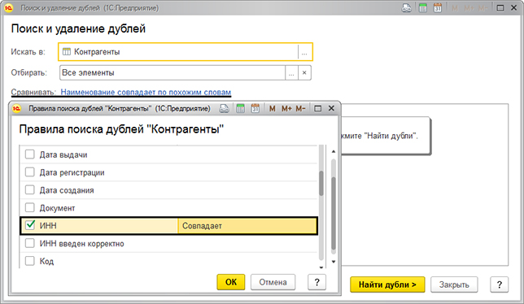
Task: Click the M memory button in dialog
Action: tap(273, 108)
